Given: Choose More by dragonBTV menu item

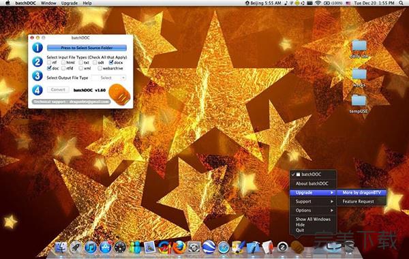Looking at the screenshot, I should tap(361, 192).
